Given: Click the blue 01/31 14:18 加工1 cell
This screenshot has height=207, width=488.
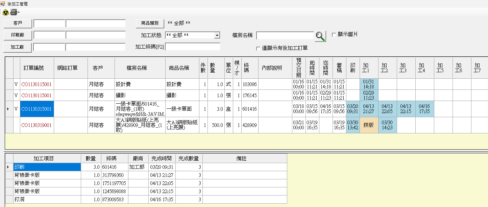Looking at the screenshot, I should click(x=369, y=84).
